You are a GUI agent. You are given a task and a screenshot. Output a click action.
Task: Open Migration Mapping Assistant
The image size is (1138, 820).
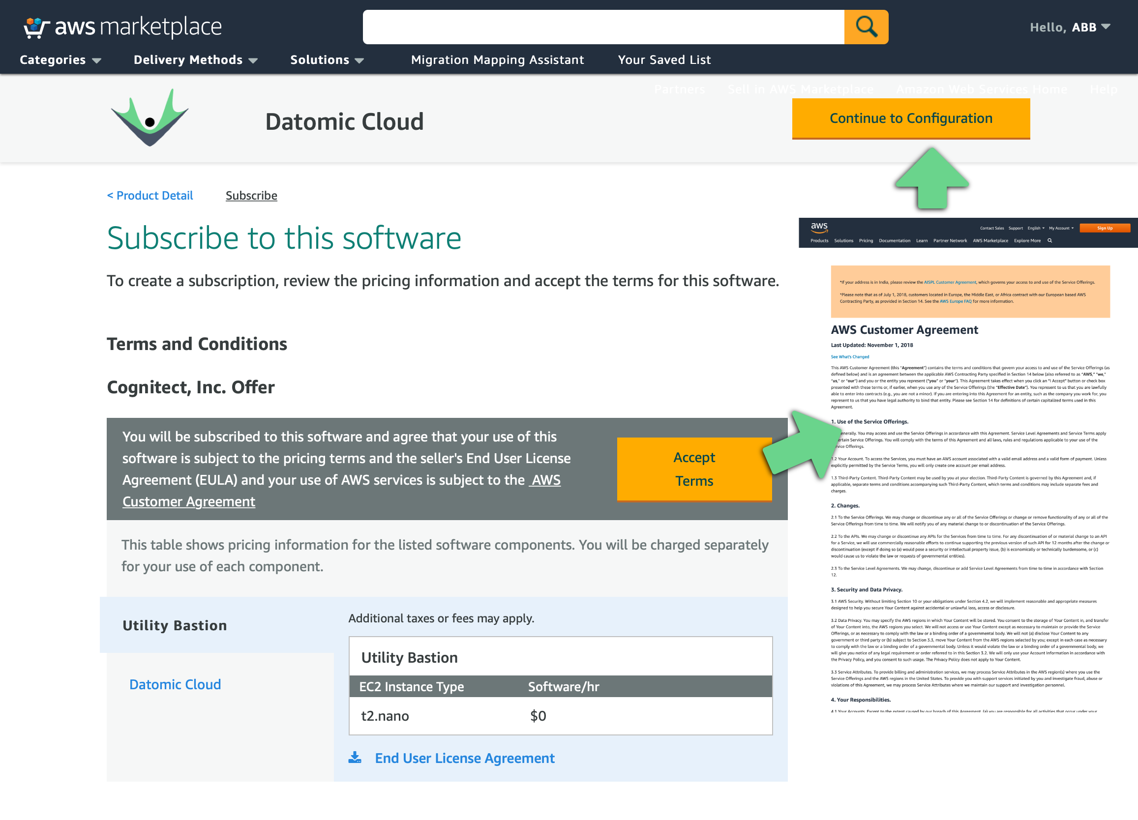pos(497,59)
